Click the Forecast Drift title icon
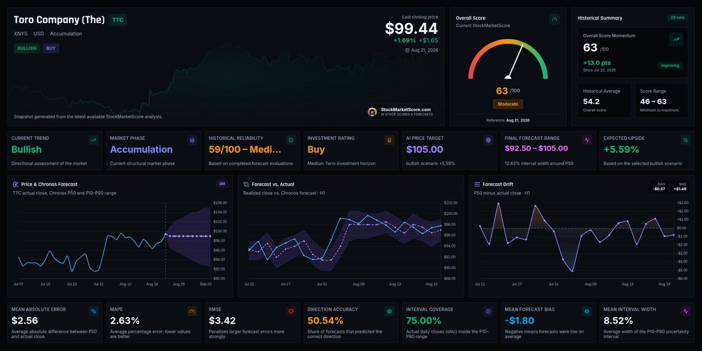702x351 pixels. pyautogui.click(x=477, y=184)
